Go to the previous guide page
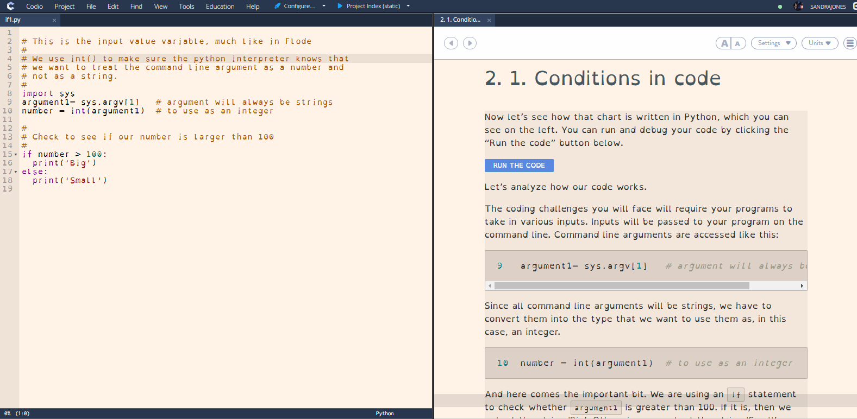Viewport: 857px width, 419px height. click(x=451, y=43)
